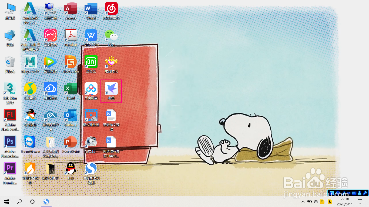Select the QQ游戏 shortcut
369x207 pixels.
tap(30, 118)
